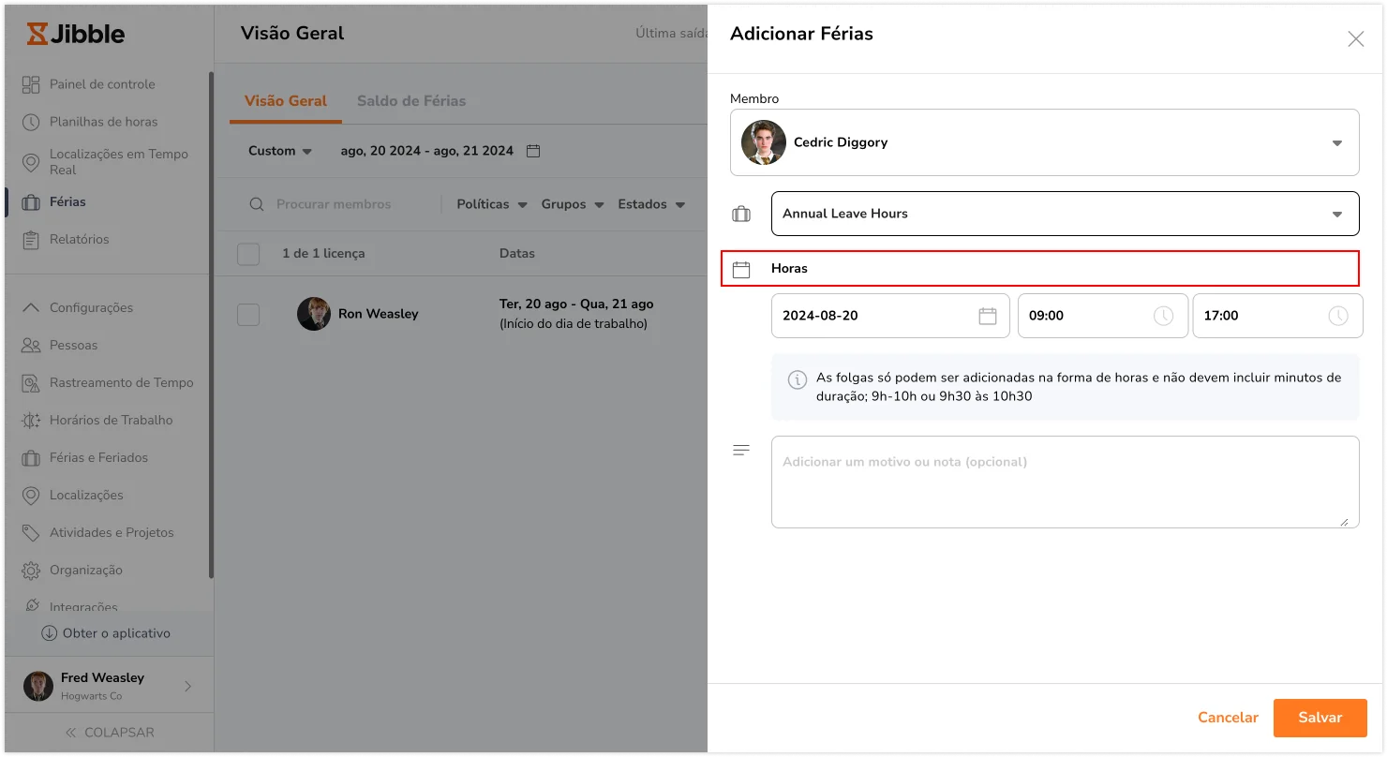Image resolution: width=1387 pixels, height=757 pixels.
Task: Click the sidebar scrollbar
Action: [x=211, y=325]
